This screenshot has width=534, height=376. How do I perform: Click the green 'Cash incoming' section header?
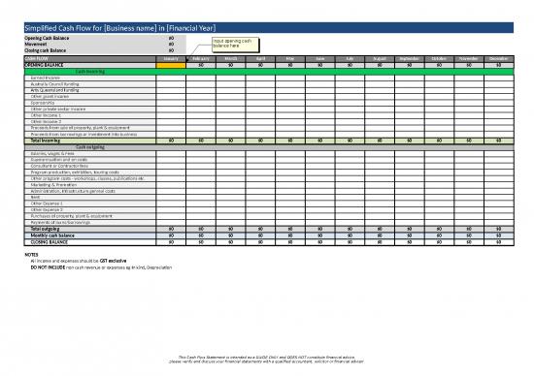coord(269,72)
